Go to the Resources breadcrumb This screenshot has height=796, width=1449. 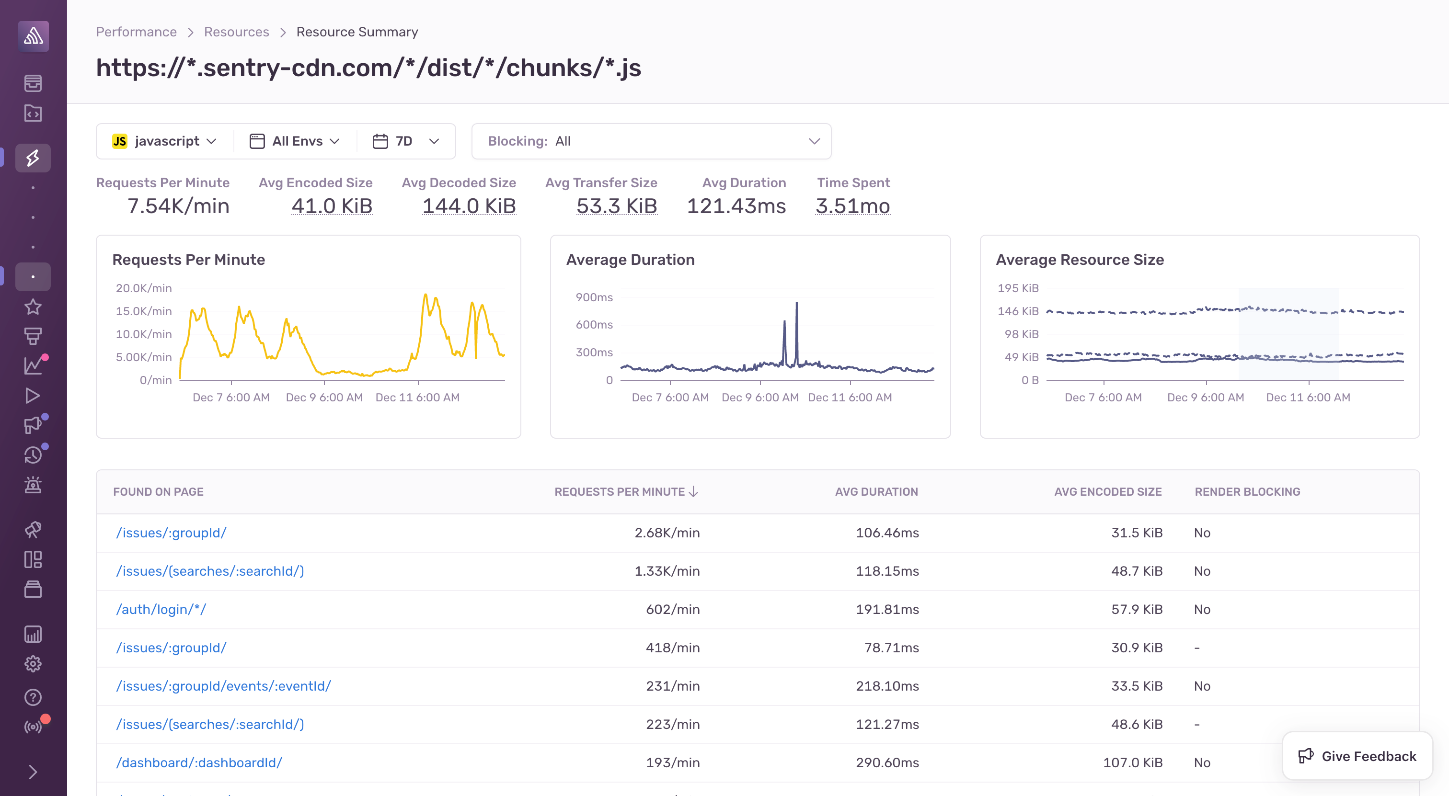236,32
